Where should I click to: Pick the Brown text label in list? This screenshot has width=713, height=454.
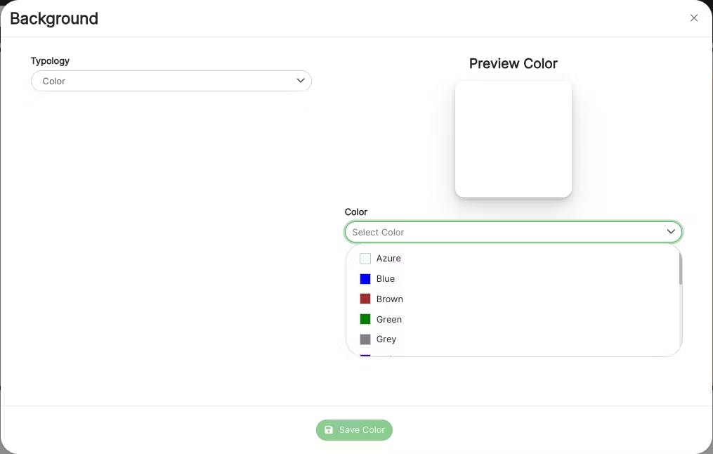[390, 299]
